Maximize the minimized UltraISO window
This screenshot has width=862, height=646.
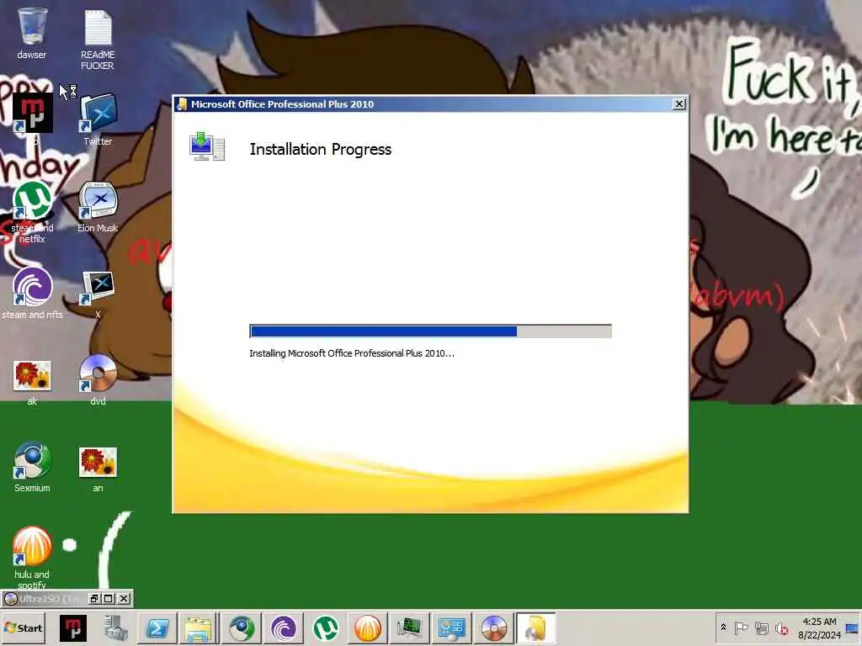click(x=109, y=599)
